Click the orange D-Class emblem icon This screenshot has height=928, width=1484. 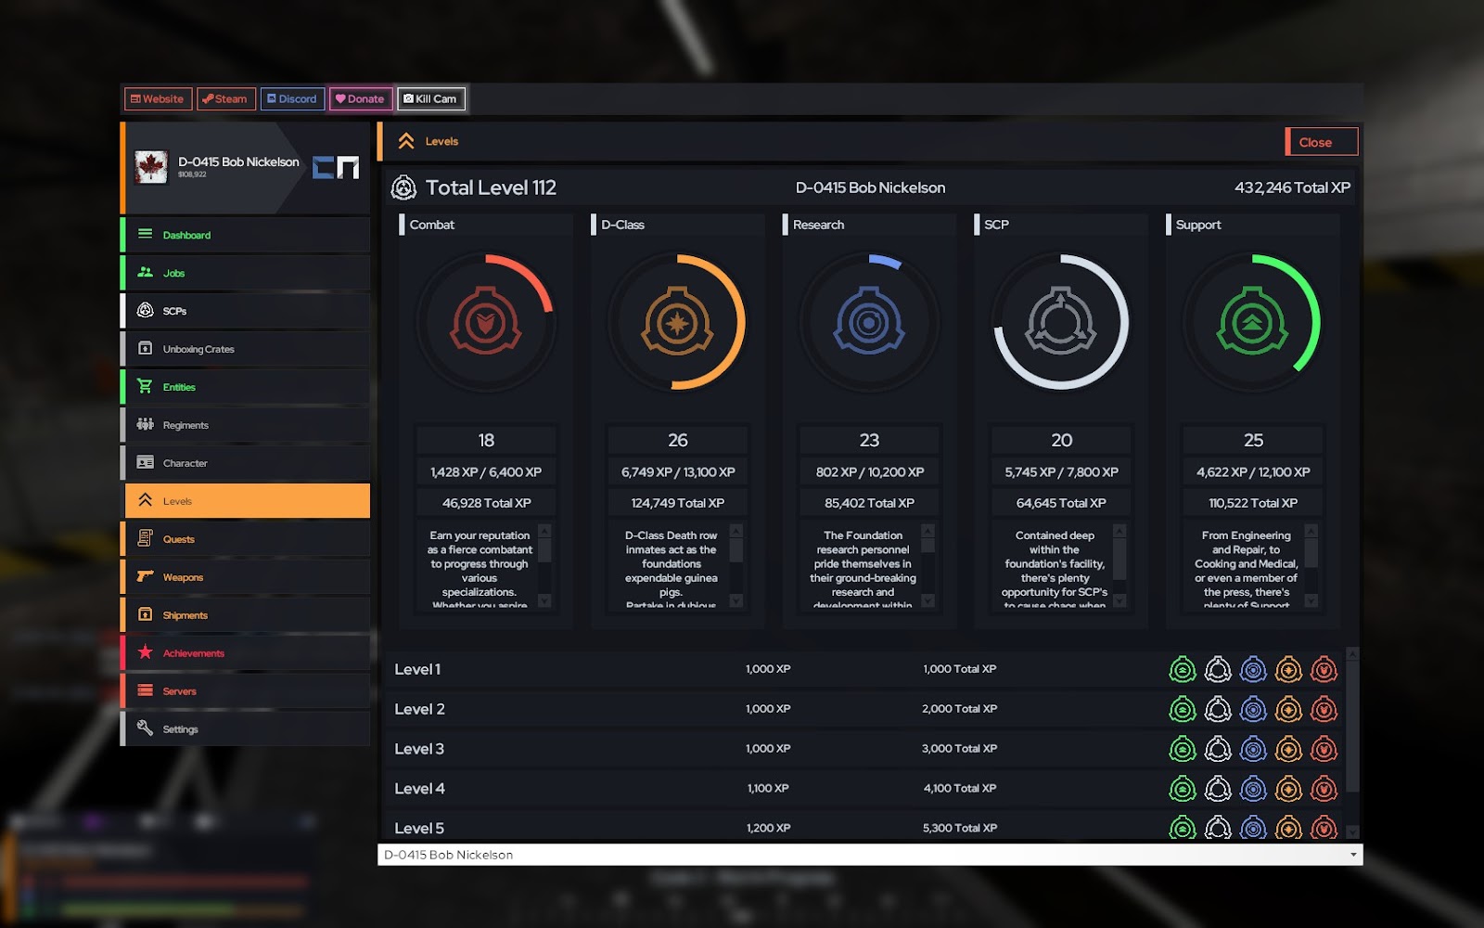pos(677,323)
